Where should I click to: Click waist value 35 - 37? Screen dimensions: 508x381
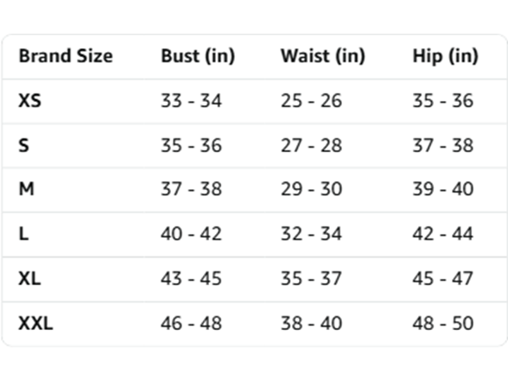[x=311, y=278]
